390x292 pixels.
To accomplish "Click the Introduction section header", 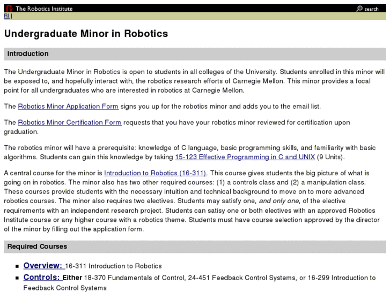I will pos(195,54).
